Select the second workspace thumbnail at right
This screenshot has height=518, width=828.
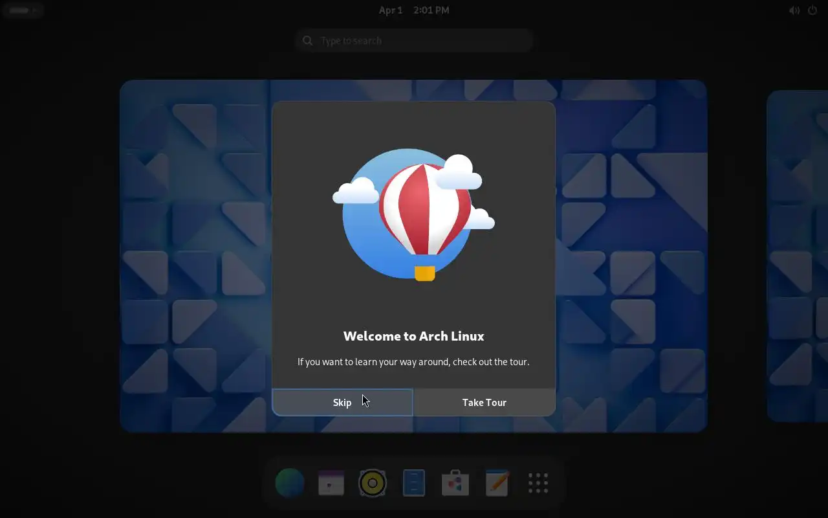[798, 256]
